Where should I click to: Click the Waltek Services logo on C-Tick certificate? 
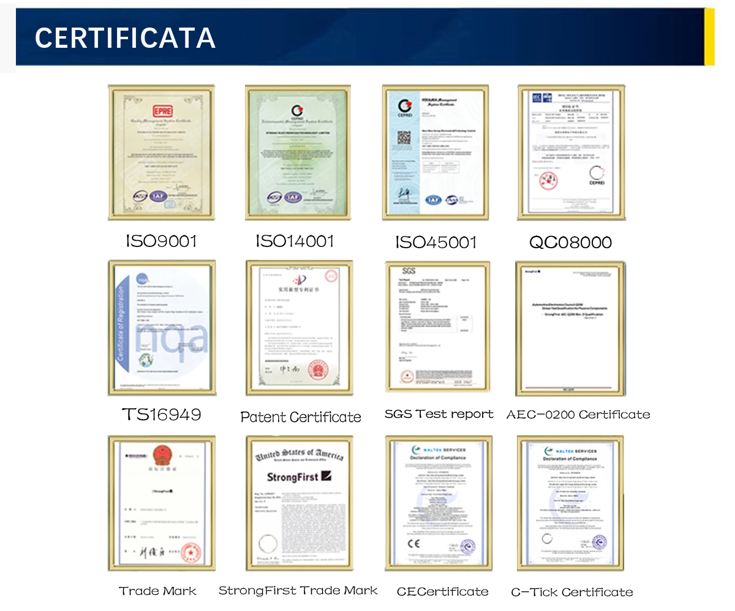[x=571, y=450]
